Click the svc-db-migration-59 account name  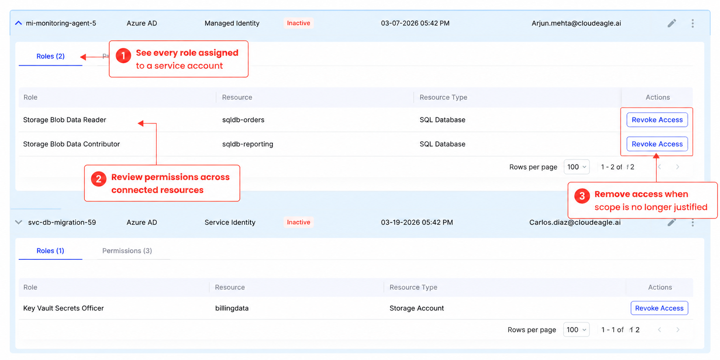point(62,222)
